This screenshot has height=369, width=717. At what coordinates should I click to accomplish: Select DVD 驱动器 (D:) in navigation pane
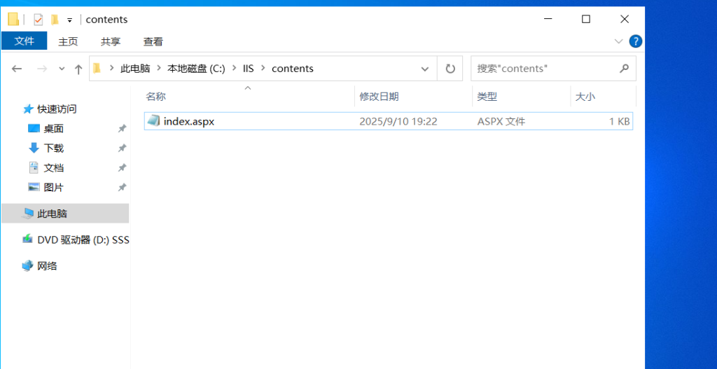(x=83, y=239)
